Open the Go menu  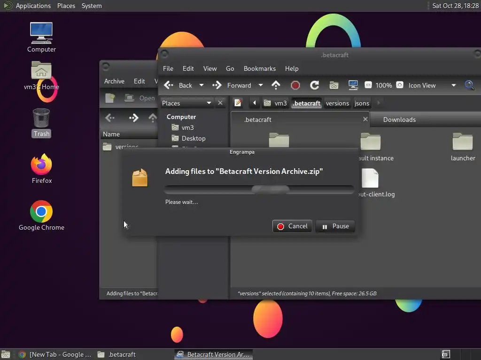click(230, 68)
